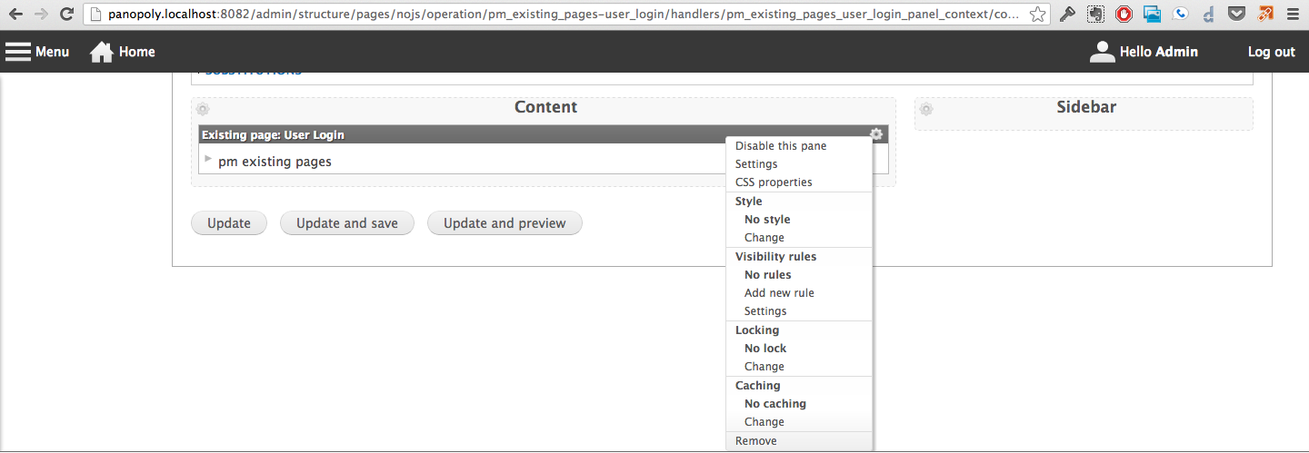Viewport: 1309px width, 453px height.
Task: Click the browser forward arrow
Action: click(x=41, y=15)
